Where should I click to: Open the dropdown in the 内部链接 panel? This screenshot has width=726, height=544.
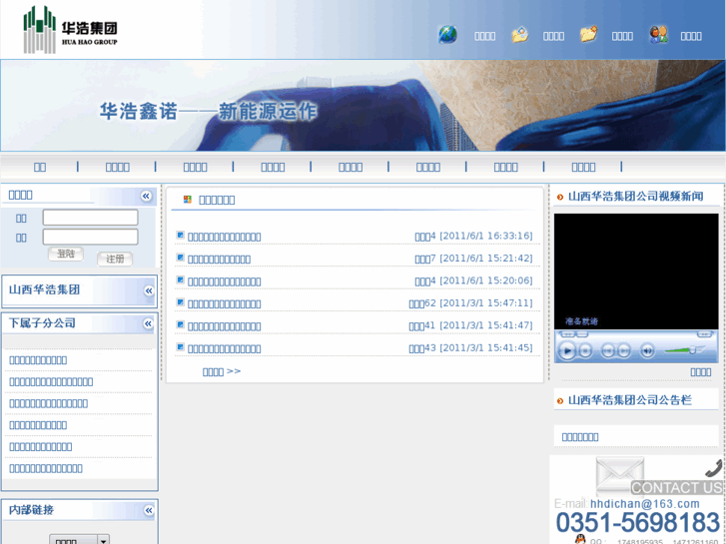tap(79, 539)
